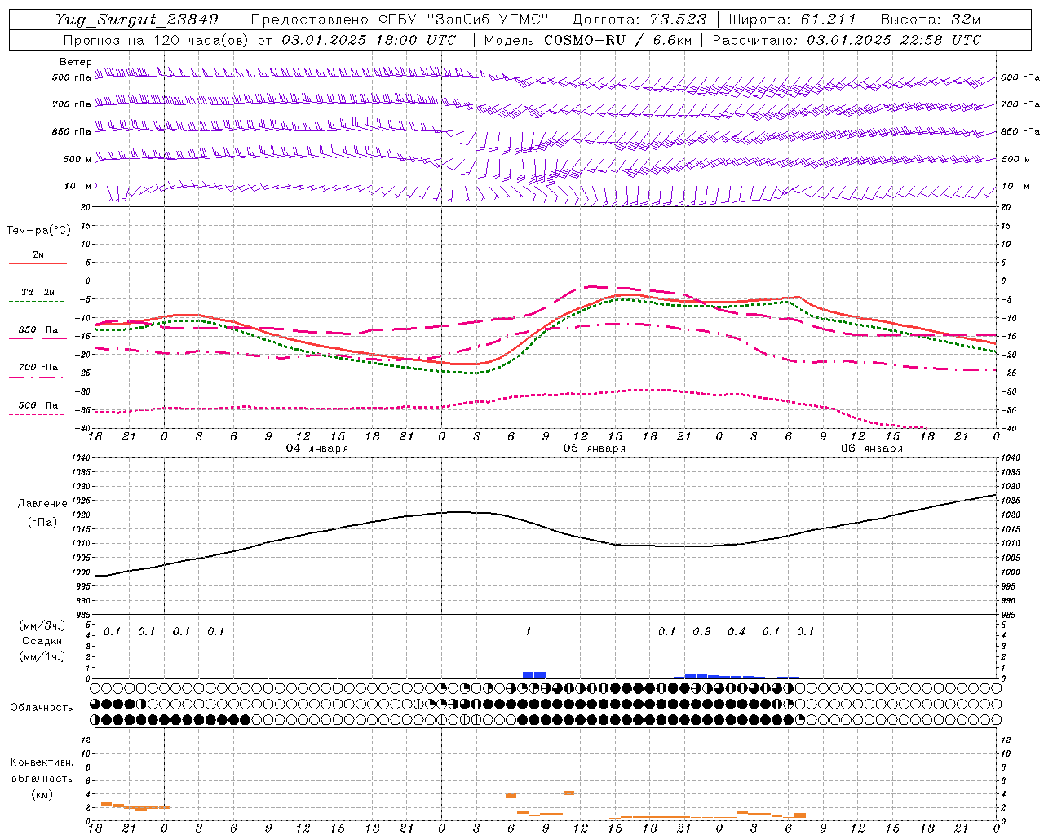Select the latitude value Широта: 61.211
1044x835 pixels.
[x=792, y=20]
